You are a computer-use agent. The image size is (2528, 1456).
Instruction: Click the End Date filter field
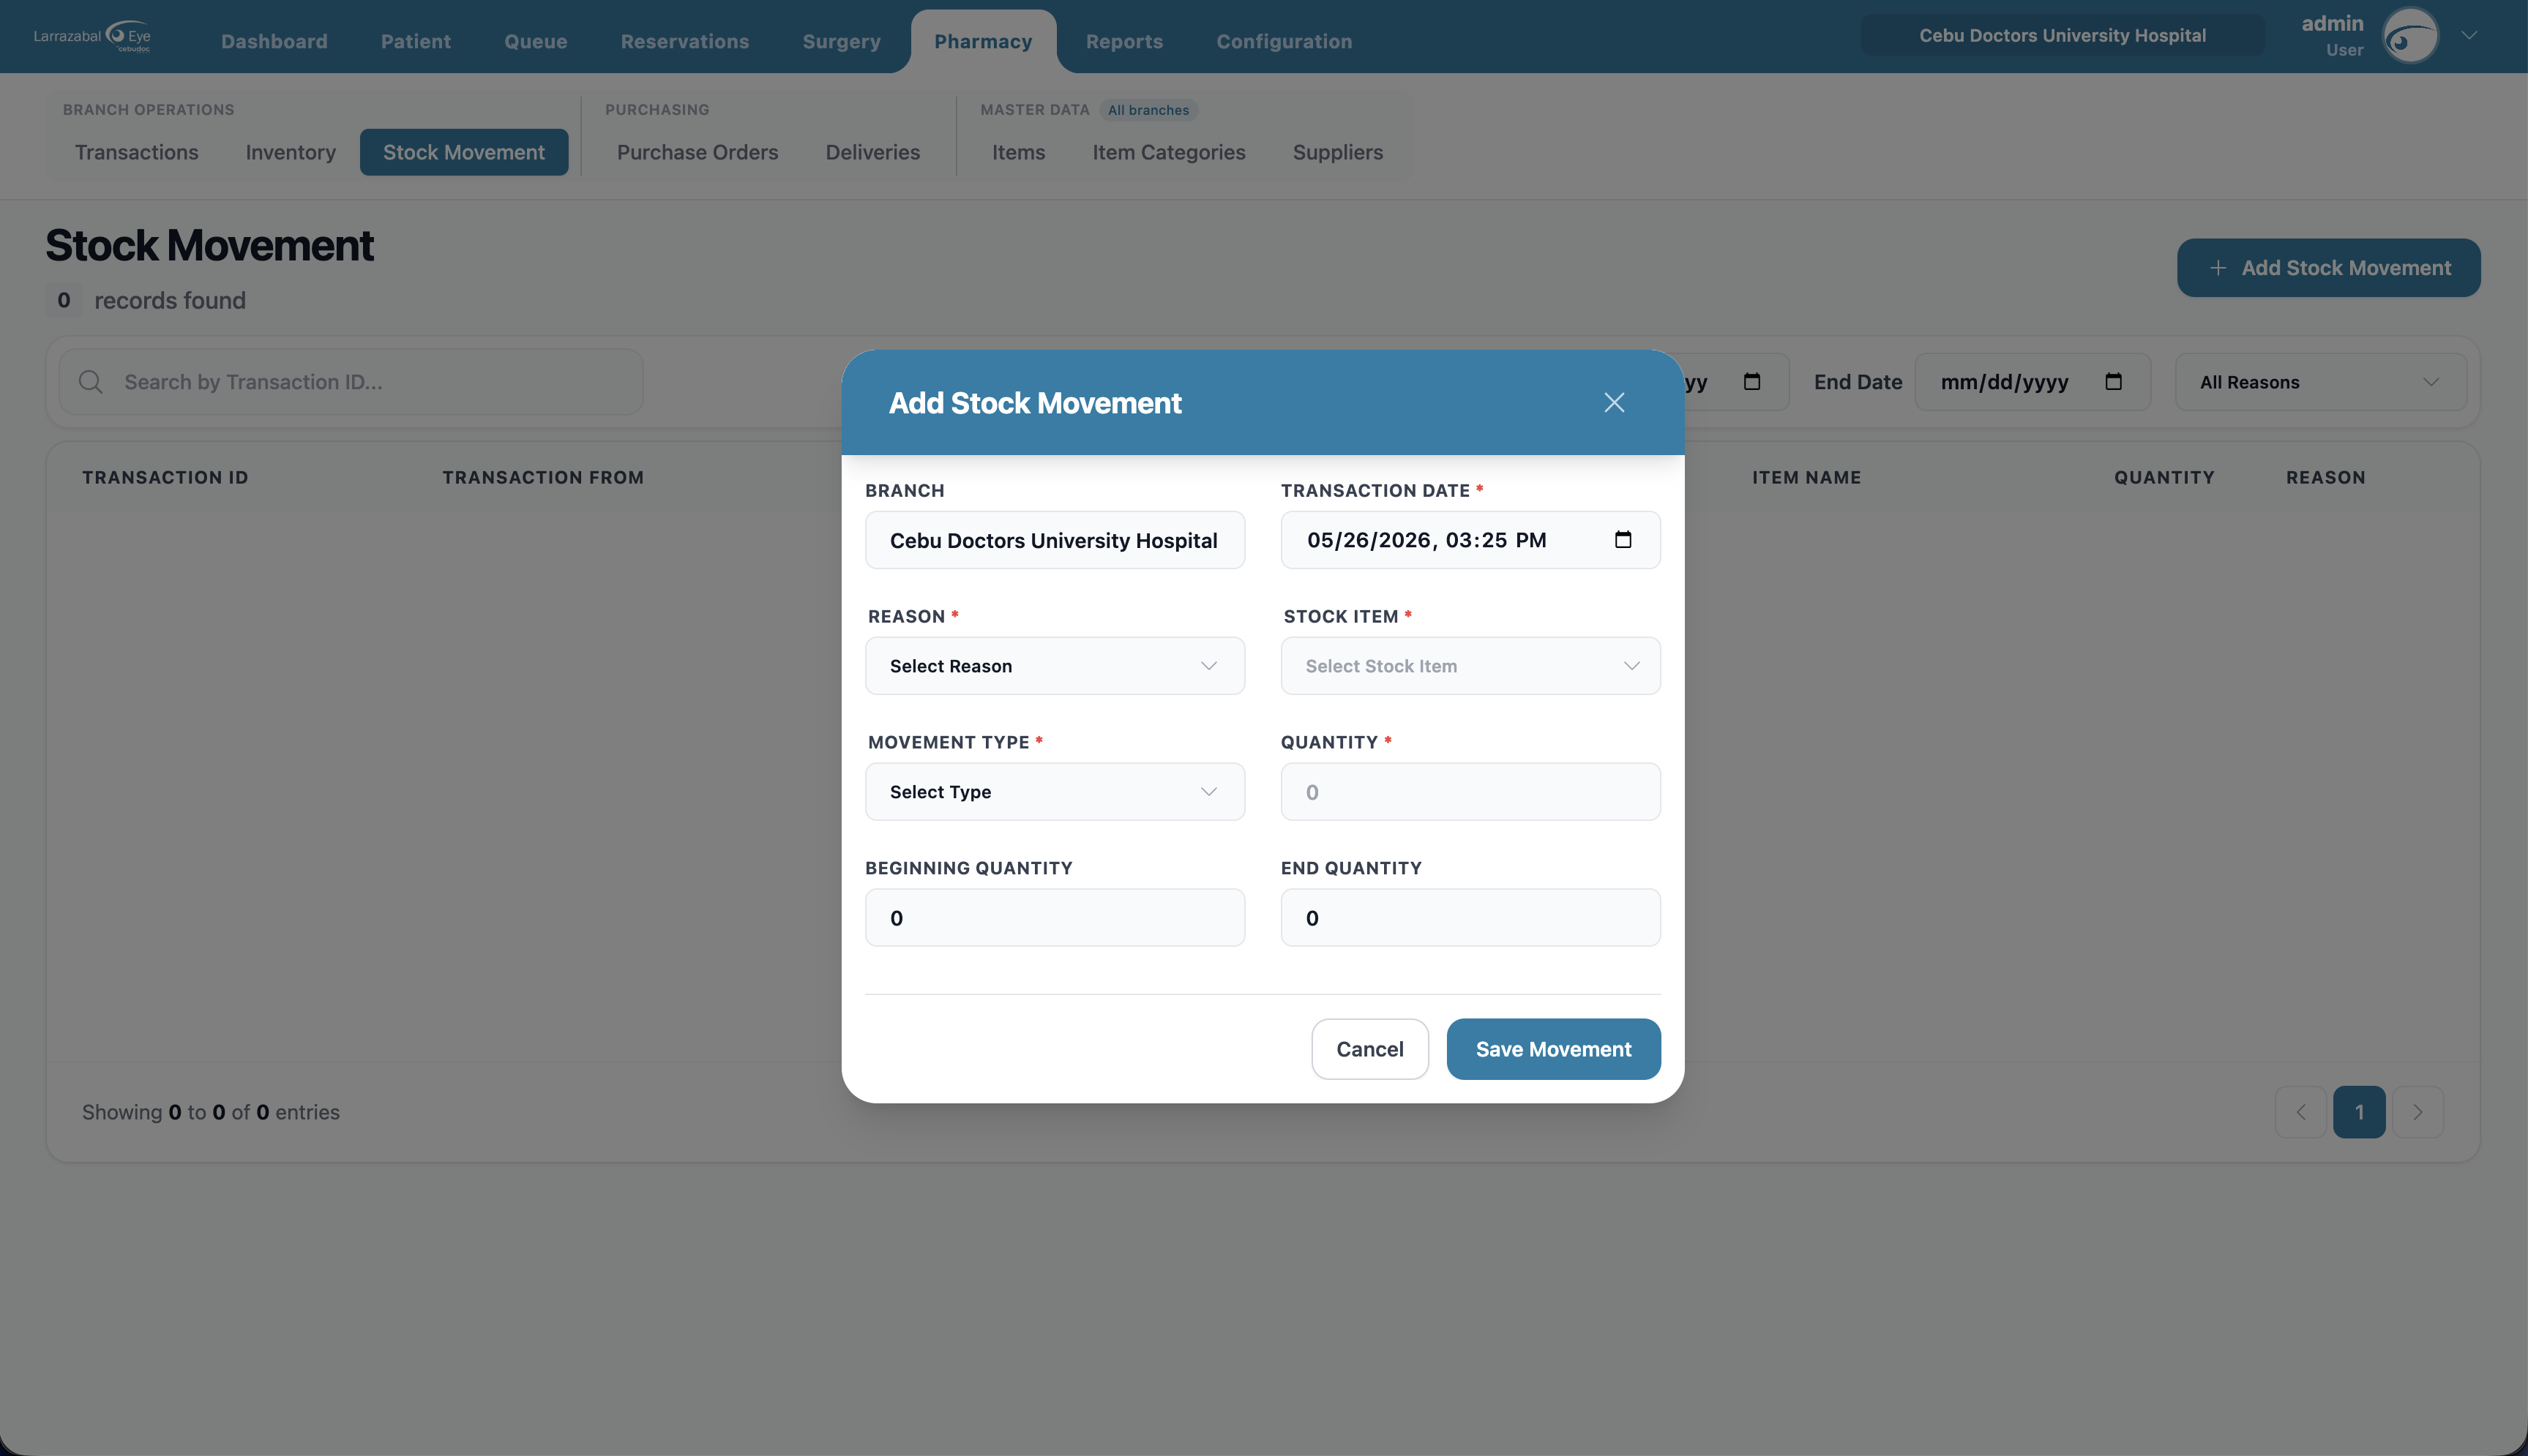[x=2032, y=382]
